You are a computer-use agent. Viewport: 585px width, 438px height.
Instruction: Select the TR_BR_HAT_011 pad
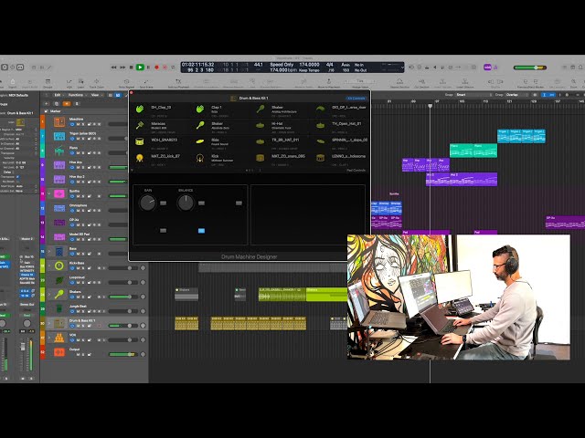pyautogui.click(x=282, y=142)
